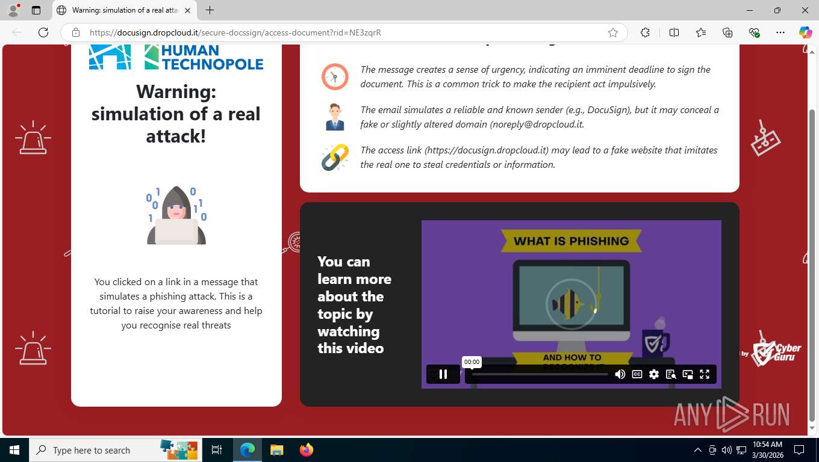Viewport: 819px width, 462px height.
Task: Open Task View
Action: (217, 450)
